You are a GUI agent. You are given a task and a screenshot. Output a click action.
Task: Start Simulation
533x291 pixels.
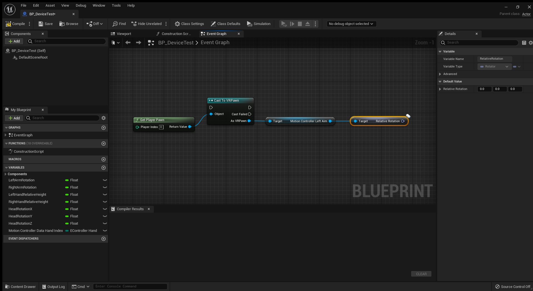tap(259, 24)
